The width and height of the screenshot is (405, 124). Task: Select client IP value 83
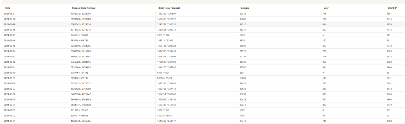pyautogui.click(x=388, y=73)
